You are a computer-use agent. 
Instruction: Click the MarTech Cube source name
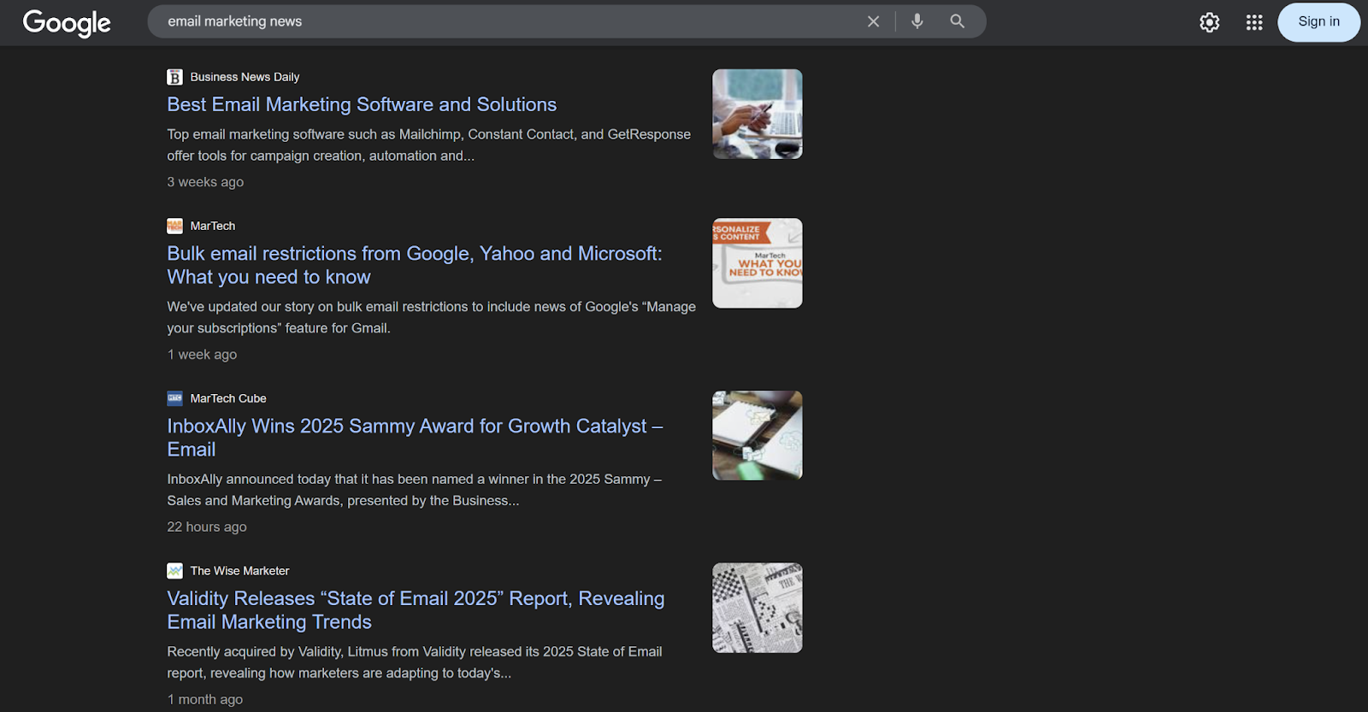[x=228, y=398]
